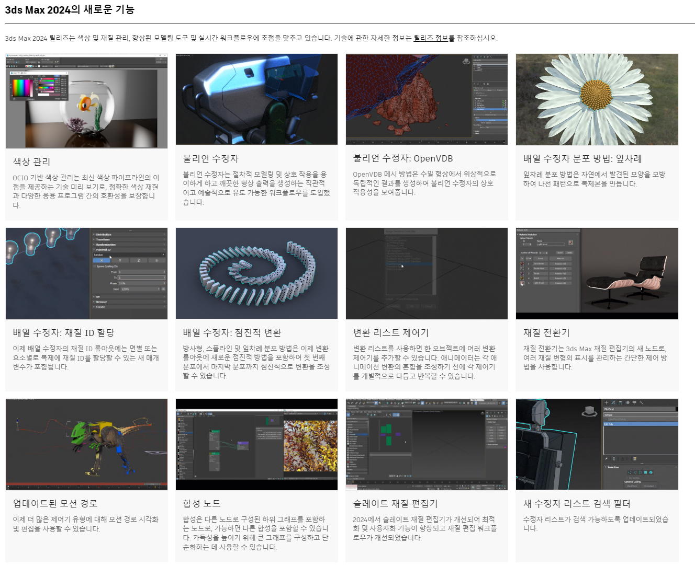Click the OpenVDB 메시 방법은 description text

point(424,183)
